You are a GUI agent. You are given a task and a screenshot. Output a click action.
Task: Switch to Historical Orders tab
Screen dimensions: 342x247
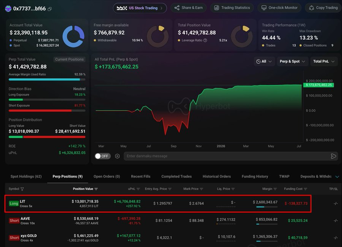pyautogui.click(x=217, y=176)
